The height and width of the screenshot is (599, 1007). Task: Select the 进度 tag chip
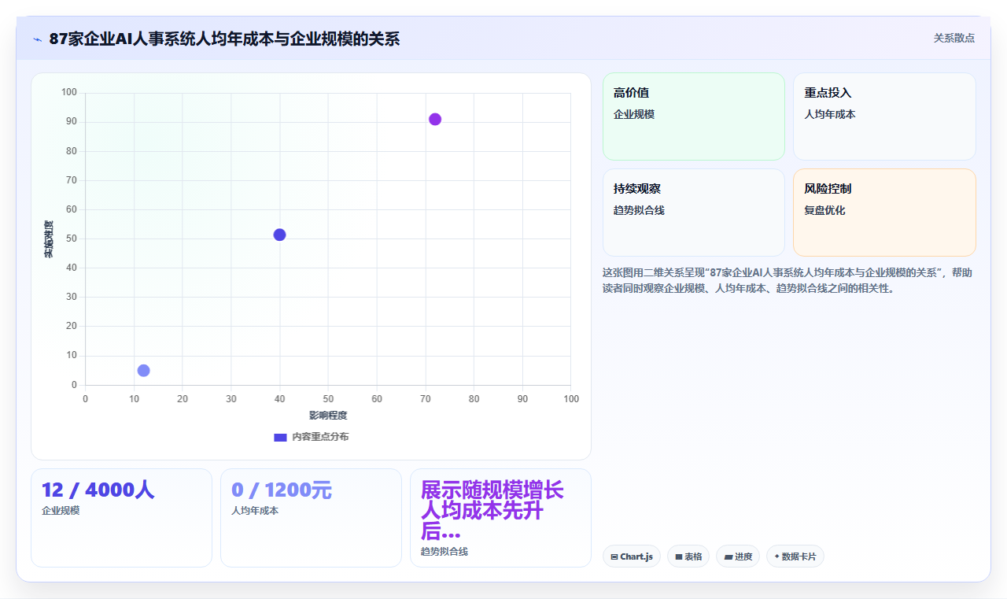(x=738, y=556)
